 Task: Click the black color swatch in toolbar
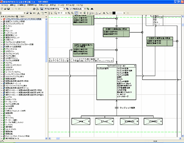point(114,13)
